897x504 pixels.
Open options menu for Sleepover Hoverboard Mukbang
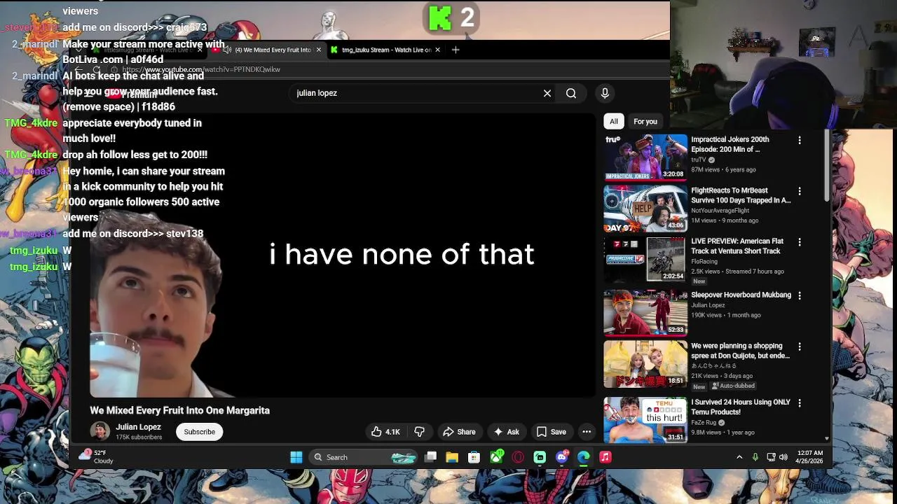800,295
